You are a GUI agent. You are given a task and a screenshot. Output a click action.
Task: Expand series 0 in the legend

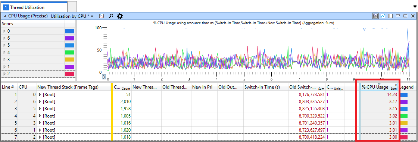click(x=4, y=31)
